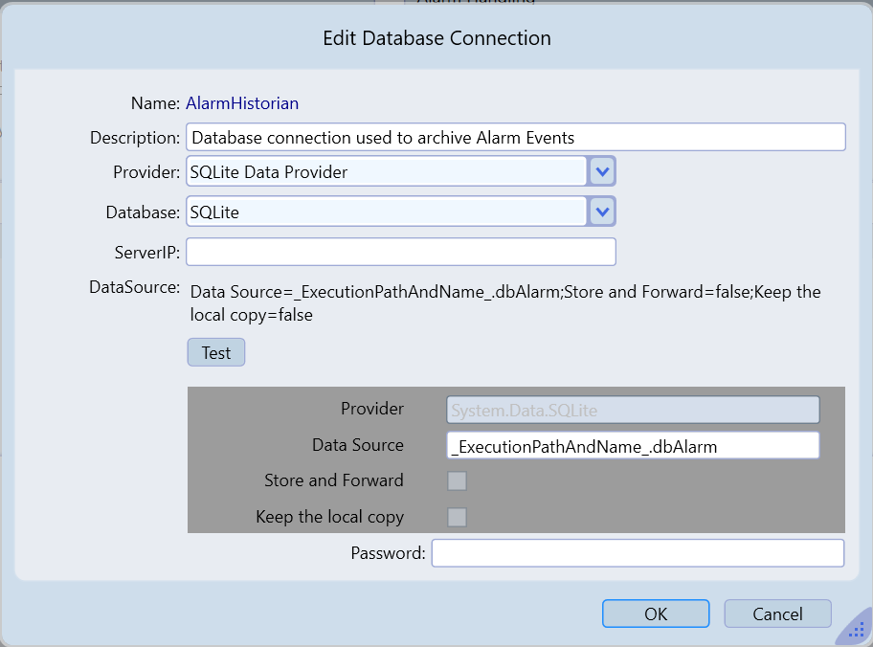Image resolution: width=873 pixels, height=647 pixels.
Task: Click the AlarmHistorian connection name
Action: (242, 102)
